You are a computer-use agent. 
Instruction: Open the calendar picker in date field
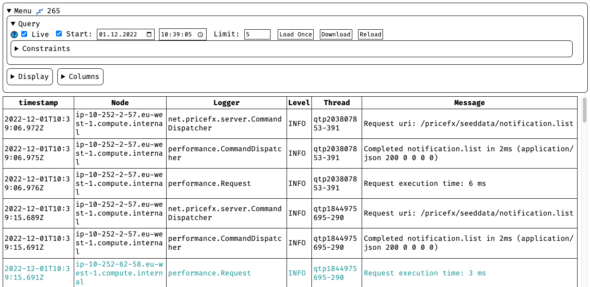(x=149, y=35)
